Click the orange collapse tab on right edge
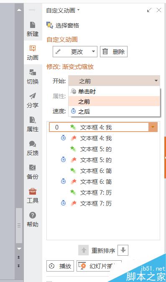The height and width of the screenshot is (282, 166). (x=165, y=158)
